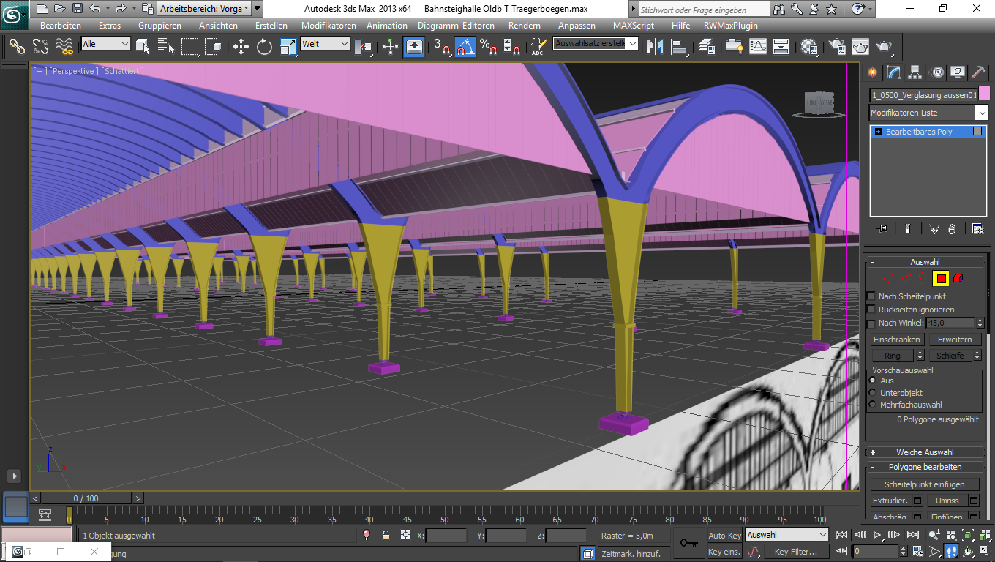
Task: Switch to Element sub-object mode
Action: pyautogui.click(x=958, y=278)
